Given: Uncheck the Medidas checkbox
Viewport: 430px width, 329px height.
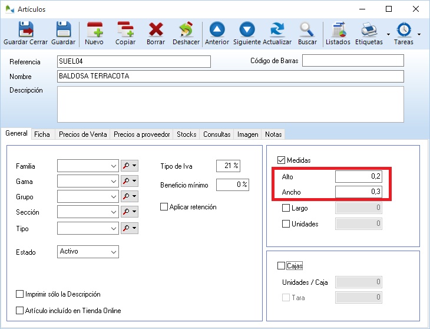Looking at the screenshot, I should 281,160.
